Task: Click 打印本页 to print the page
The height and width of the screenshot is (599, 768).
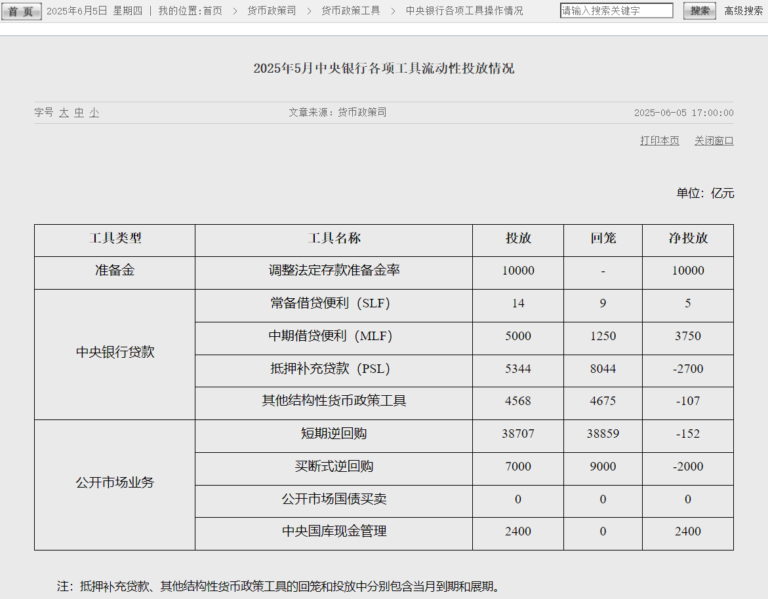Action: coord(659,141)
